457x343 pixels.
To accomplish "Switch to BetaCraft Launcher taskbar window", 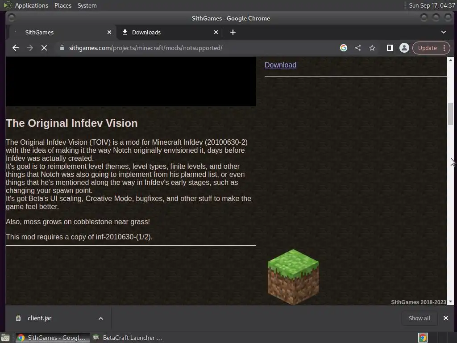I will tap(127, 338).
